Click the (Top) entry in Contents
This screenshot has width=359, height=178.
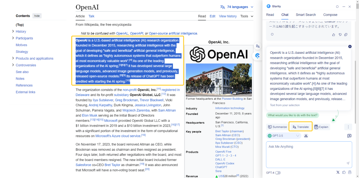(x=20, y=25)
